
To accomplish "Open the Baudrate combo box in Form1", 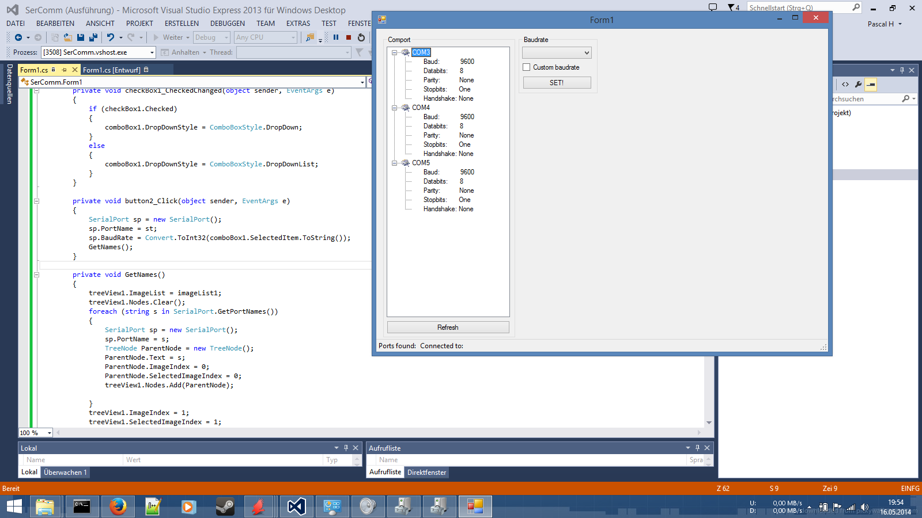I will click(557, 52).
